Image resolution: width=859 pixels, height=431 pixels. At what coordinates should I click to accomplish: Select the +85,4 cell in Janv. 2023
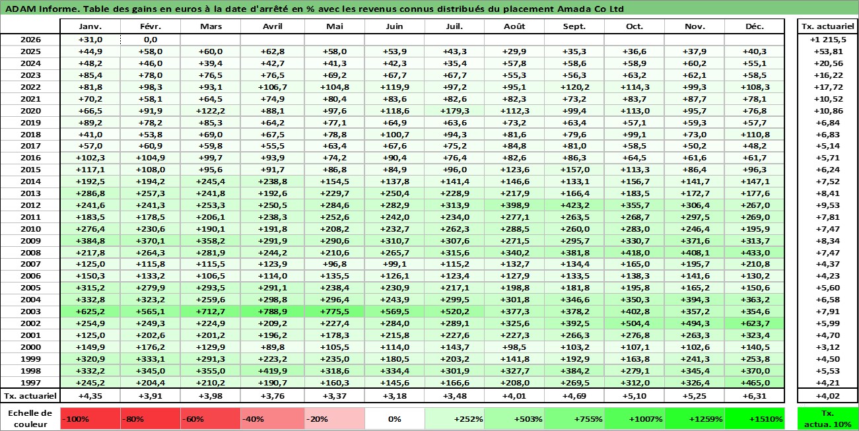tap(90, 75)
